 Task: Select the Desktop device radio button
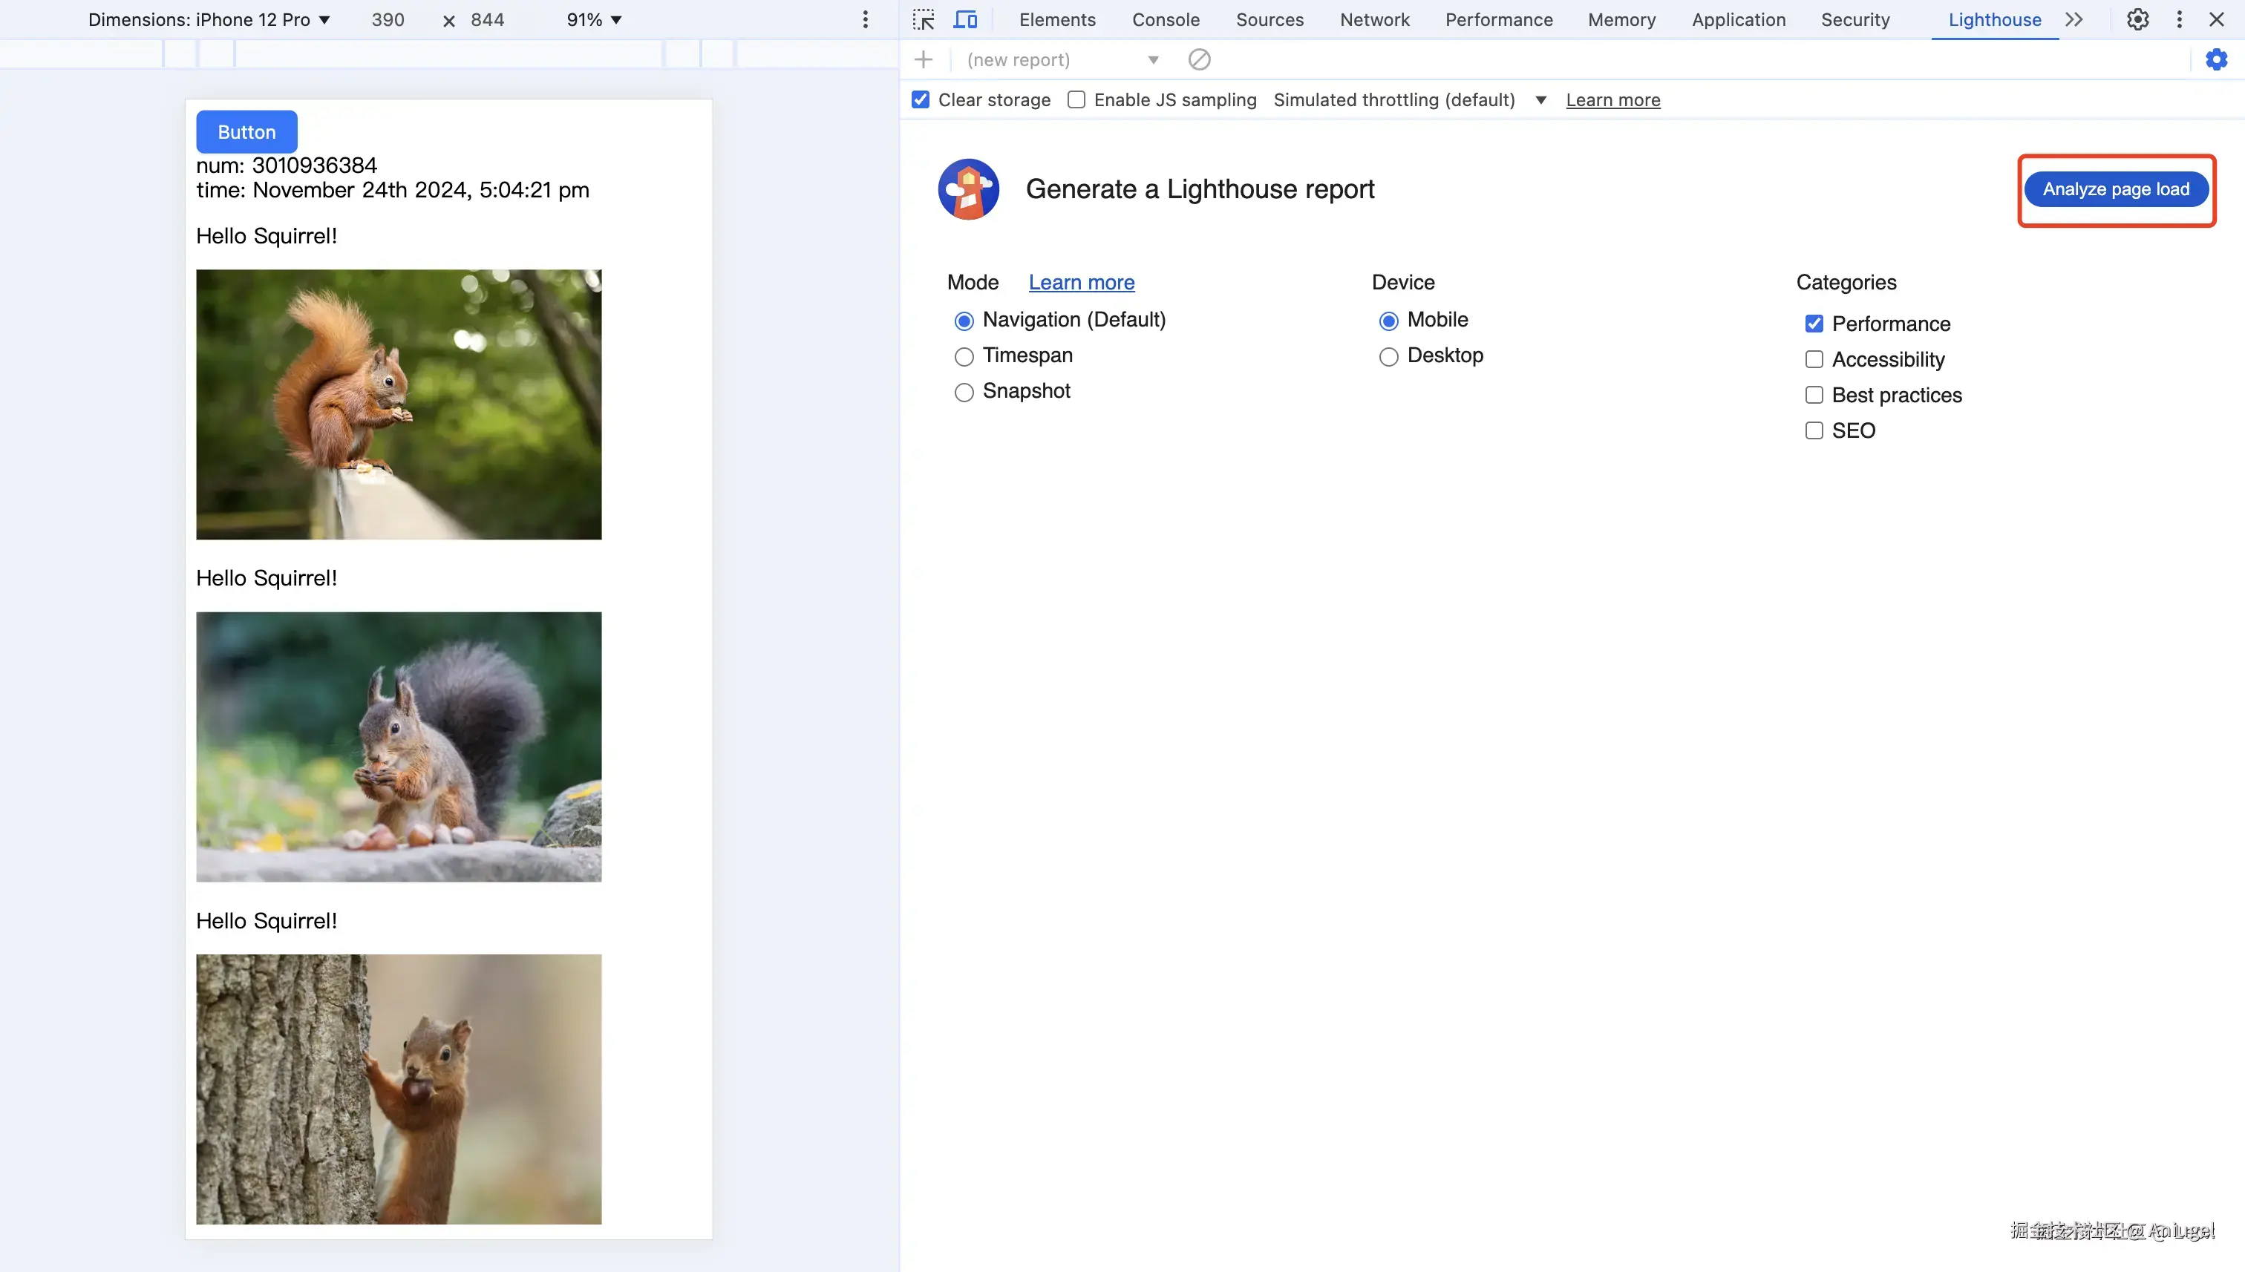click(1388, 356)
